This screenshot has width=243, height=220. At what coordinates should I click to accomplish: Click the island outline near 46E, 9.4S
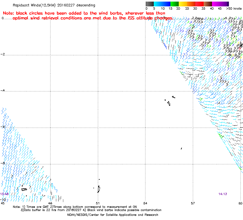click(x=24, y=189)
